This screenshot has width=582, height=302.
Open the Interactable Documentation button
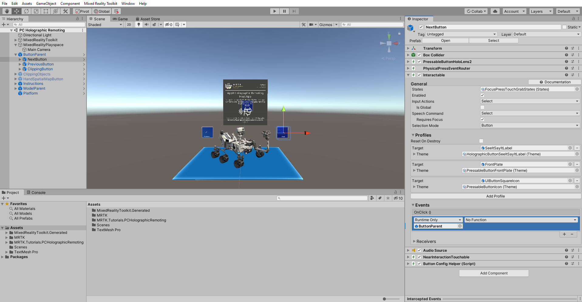pos(555,82)
